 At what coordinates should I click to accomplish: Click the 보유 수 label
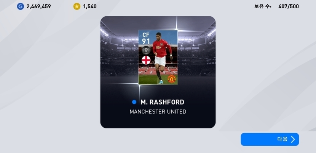pos(263,6)
